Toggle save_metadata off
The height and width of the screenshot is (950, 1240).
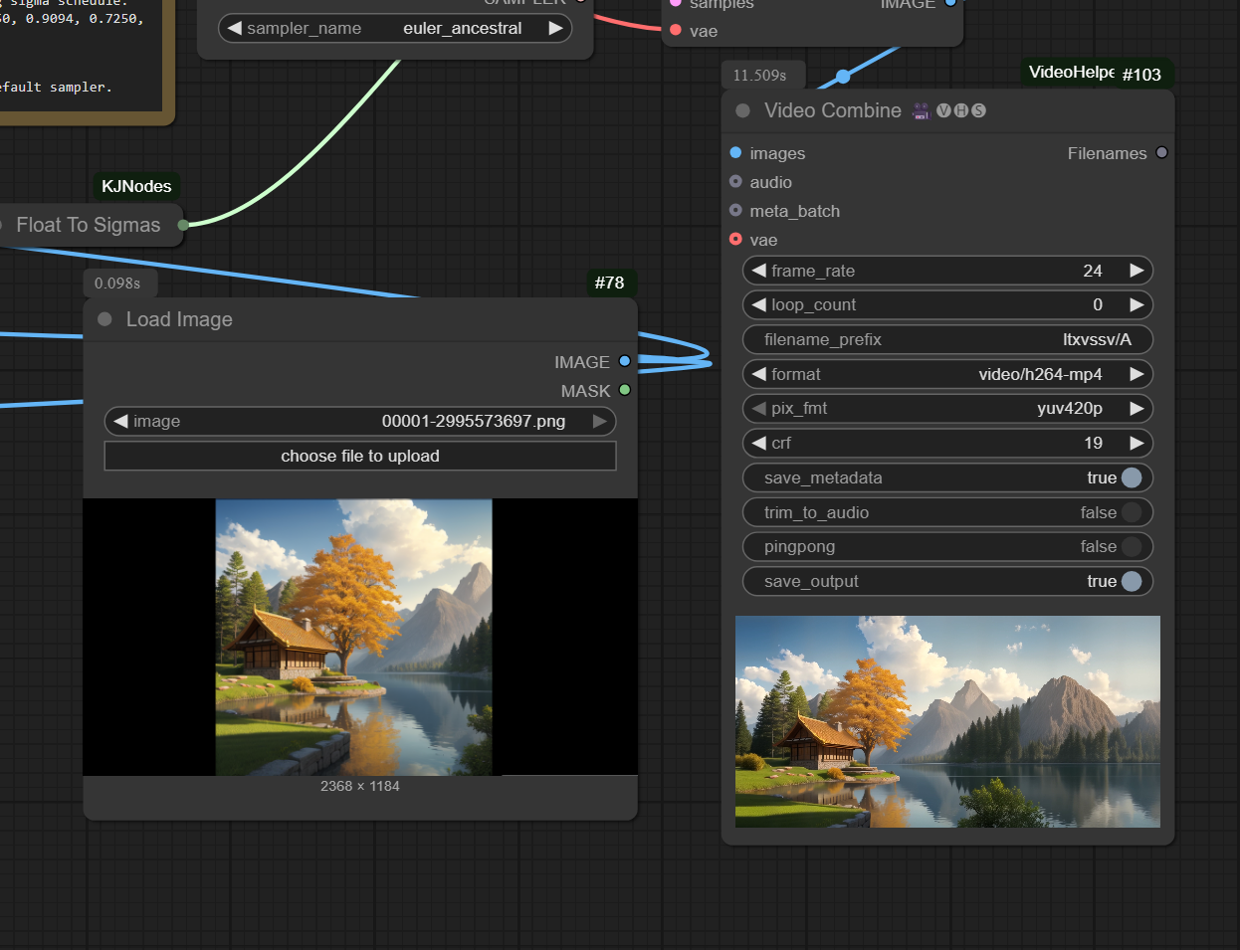(x=1132, y=477)
